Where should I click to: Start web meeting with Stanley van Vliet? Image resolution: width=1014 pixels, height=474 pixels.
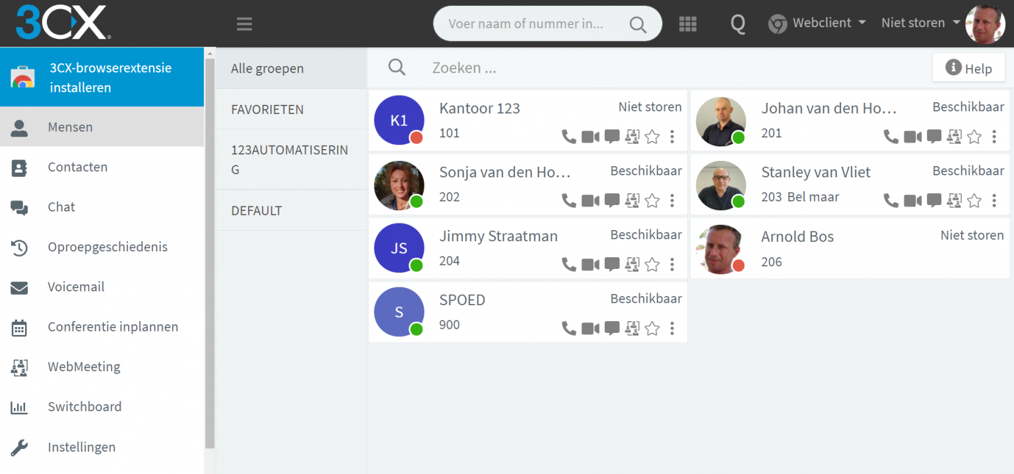point(954,200)
